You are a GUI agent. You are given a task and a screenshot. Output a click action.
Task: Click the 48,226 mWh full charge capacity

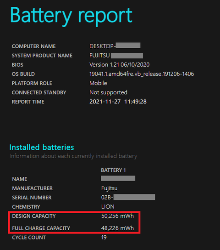point(117,228)
